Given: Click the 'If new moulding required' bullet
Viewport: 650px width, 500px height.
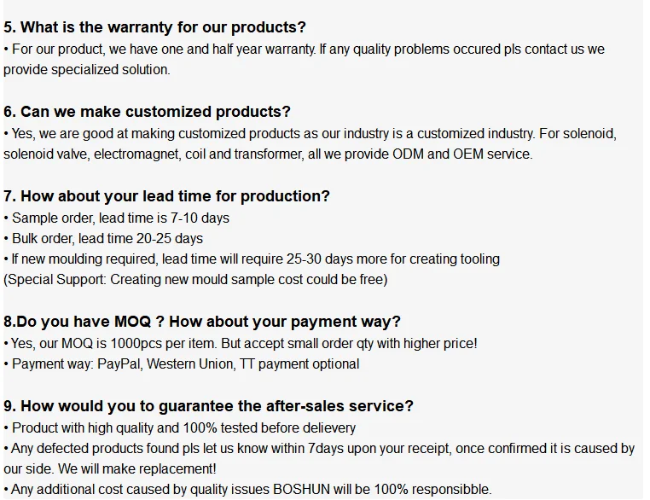Looking at the screenshot, I should [252, 259].
